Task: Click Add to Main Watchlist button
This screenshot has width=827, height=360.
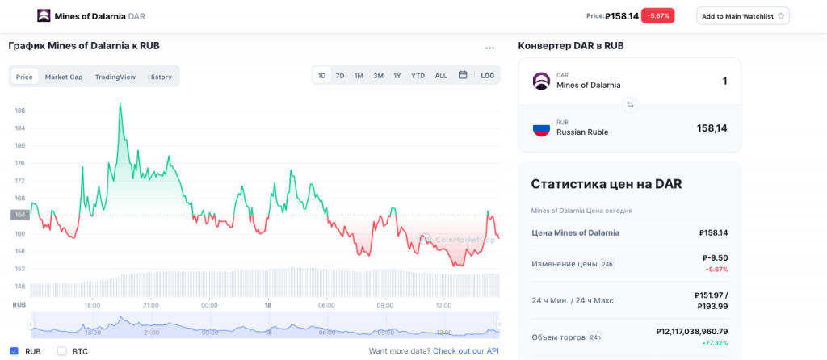Action: coord(742,16)
